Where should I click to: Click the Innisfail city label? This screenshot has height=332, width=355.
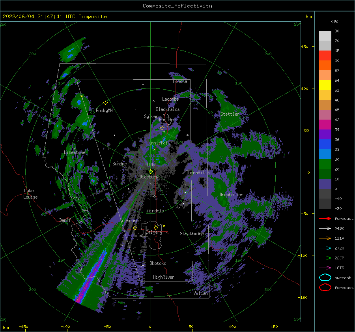point(159,143)
